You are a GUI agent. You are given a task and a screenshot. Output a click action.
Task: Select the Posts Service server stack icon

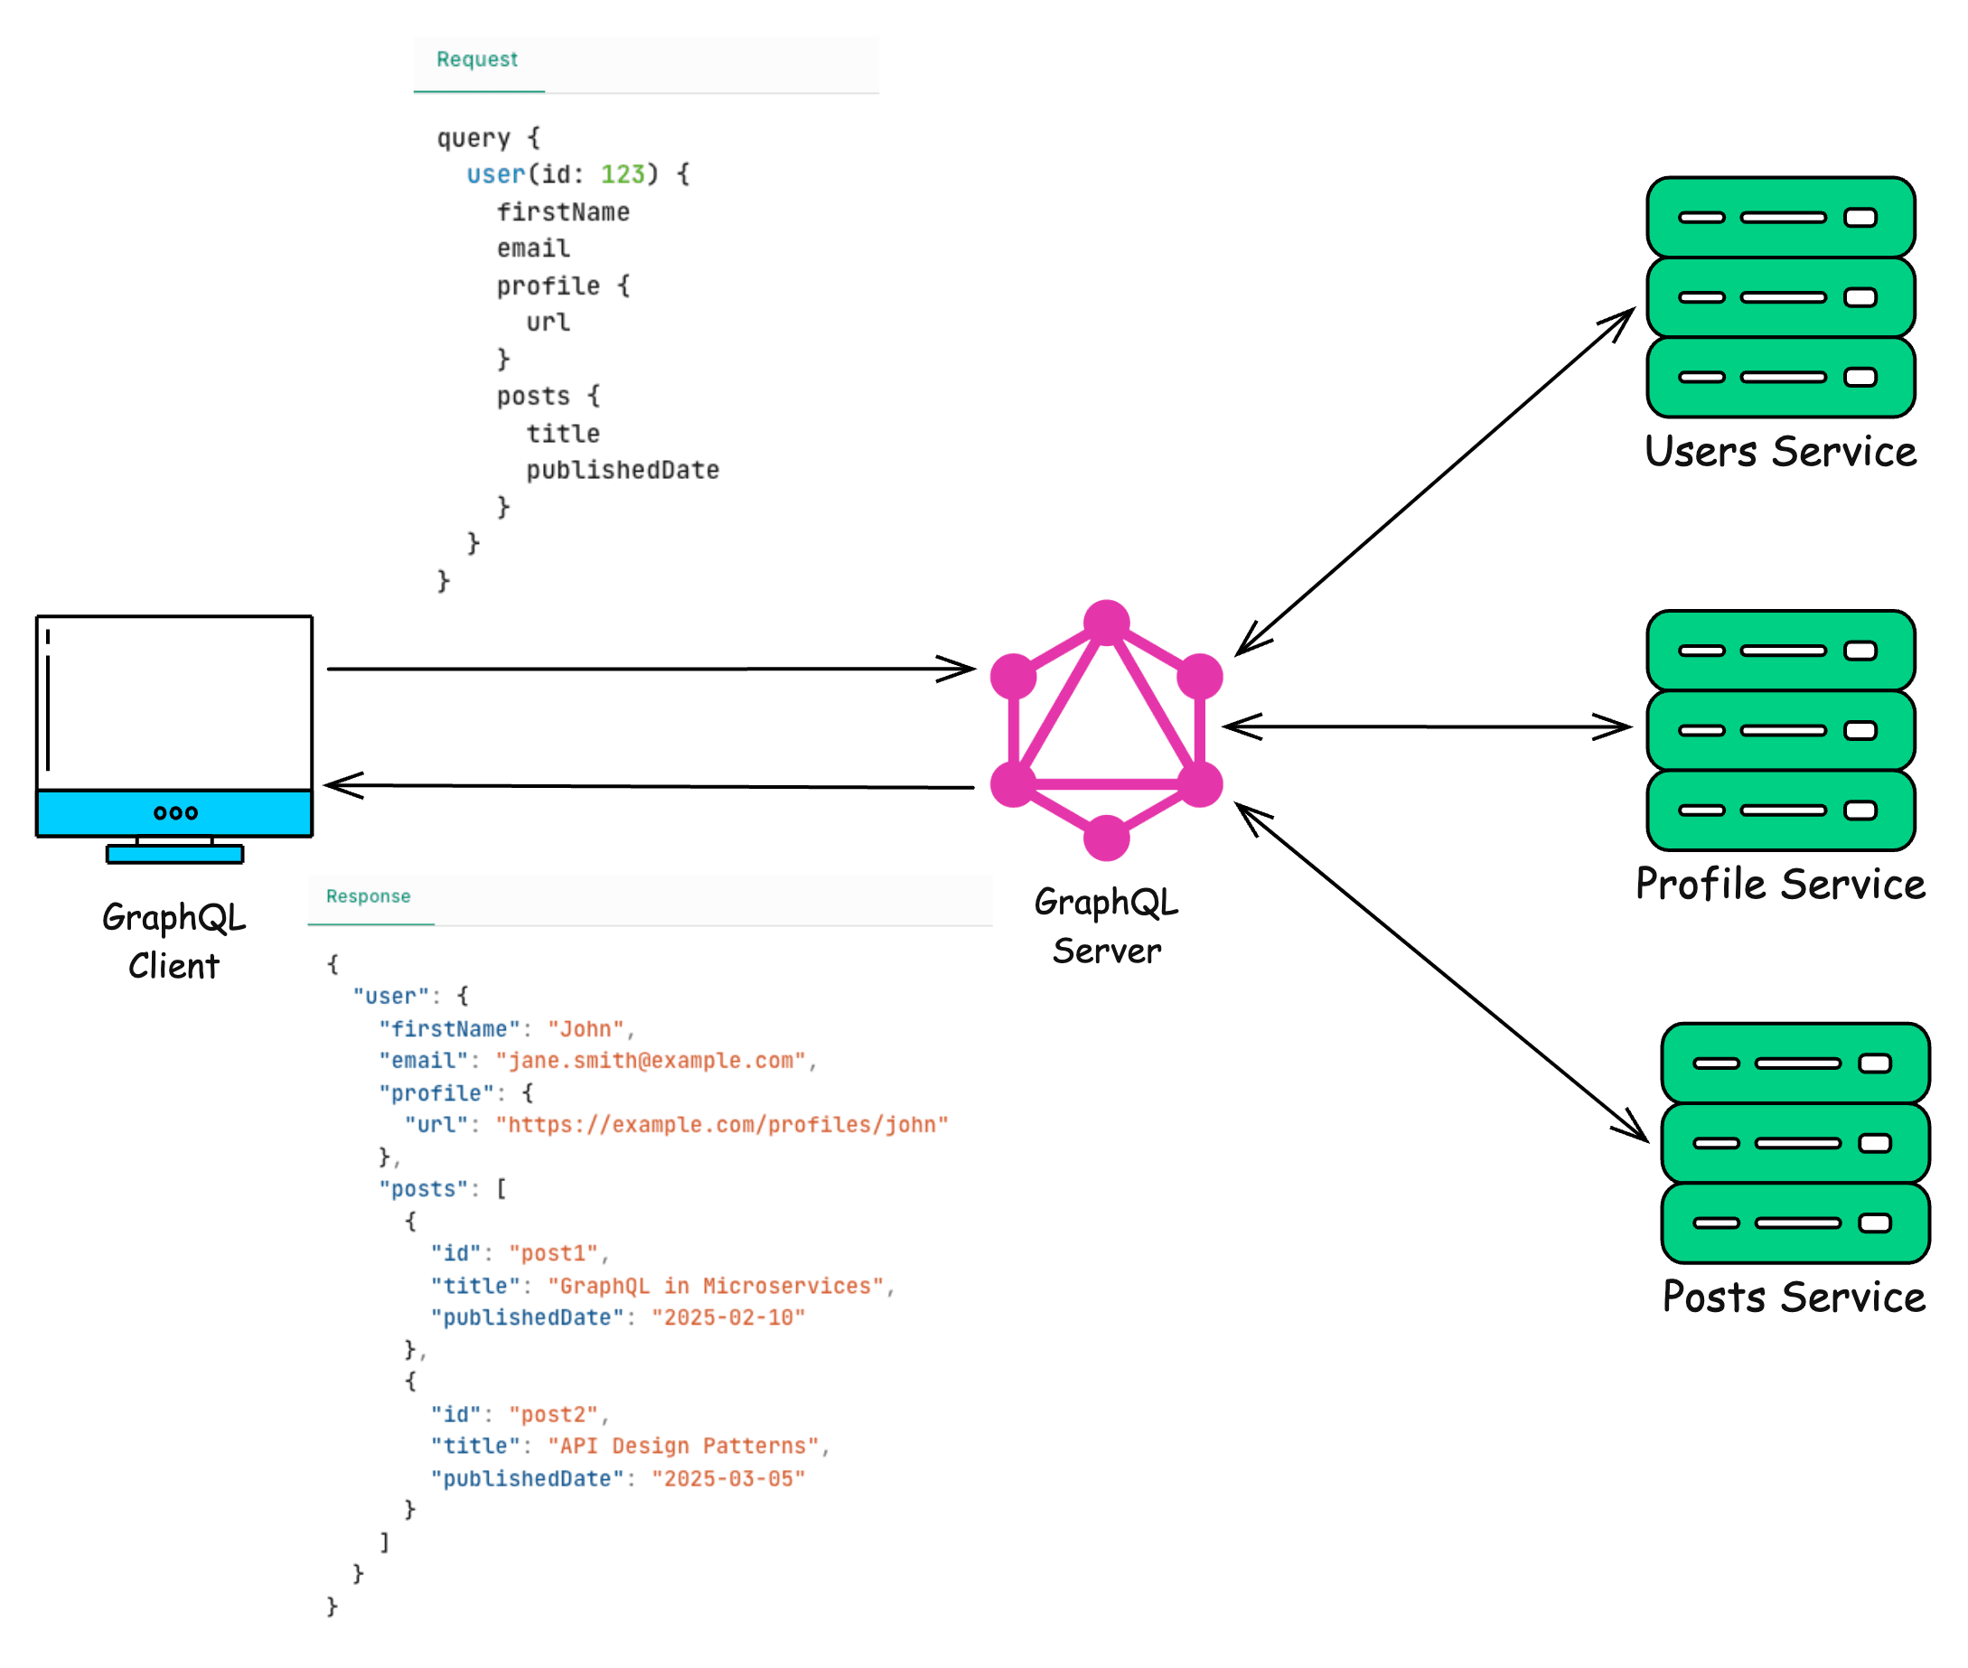[1795, 1142]
